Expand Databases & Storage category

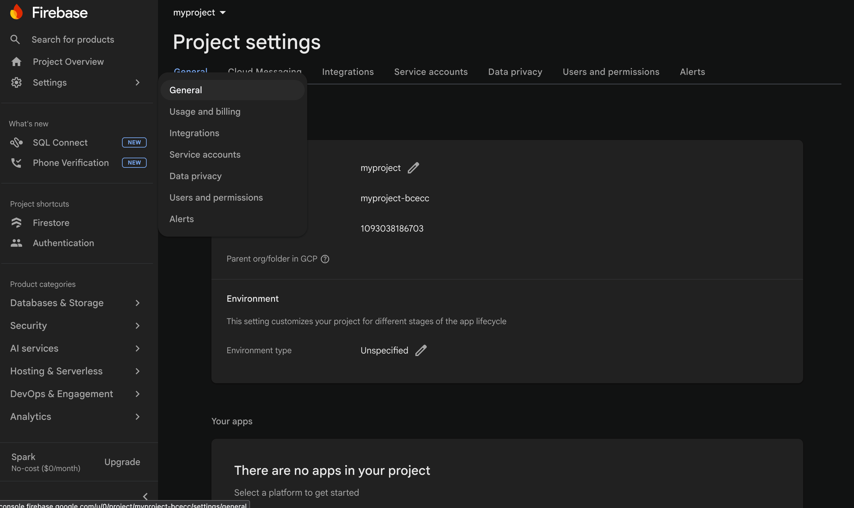click(x=137, y=303)
